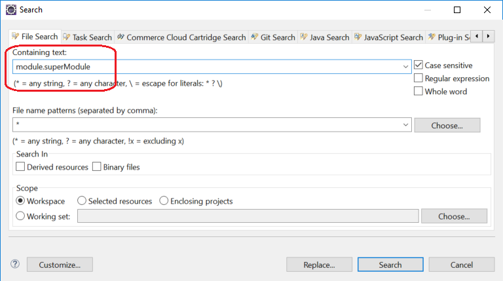The height and width of the screenshot is (281, 503).
Task: Click the Java Search tab icon
Action: point(304,37)
